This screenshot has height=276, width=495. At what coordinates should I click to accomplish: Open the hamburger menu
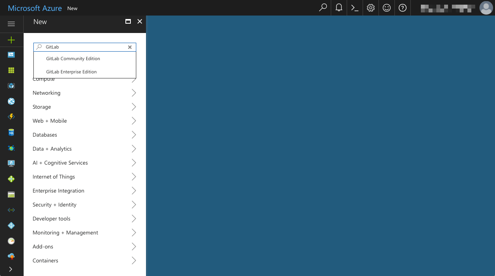click(11, 24)
